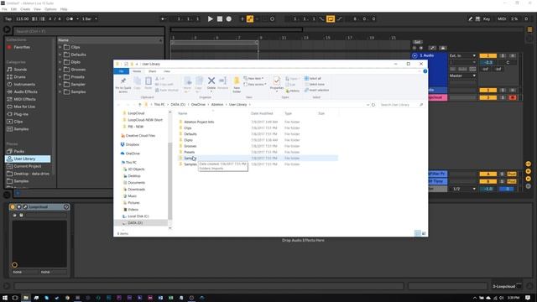Select Desktop - data drive place

click(x=31, y=174)
